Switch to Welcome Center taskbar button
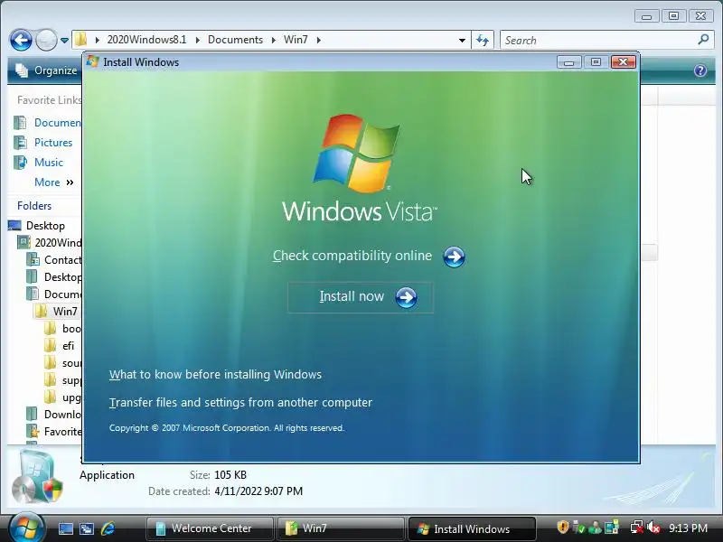The height and width of the screenshot is (542, 723). (x=210, y=528)
